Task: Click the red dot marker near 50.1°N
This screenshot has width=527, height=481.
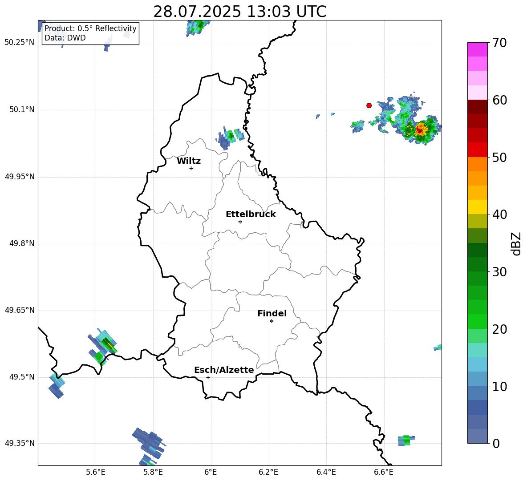Action: (369, 105)
